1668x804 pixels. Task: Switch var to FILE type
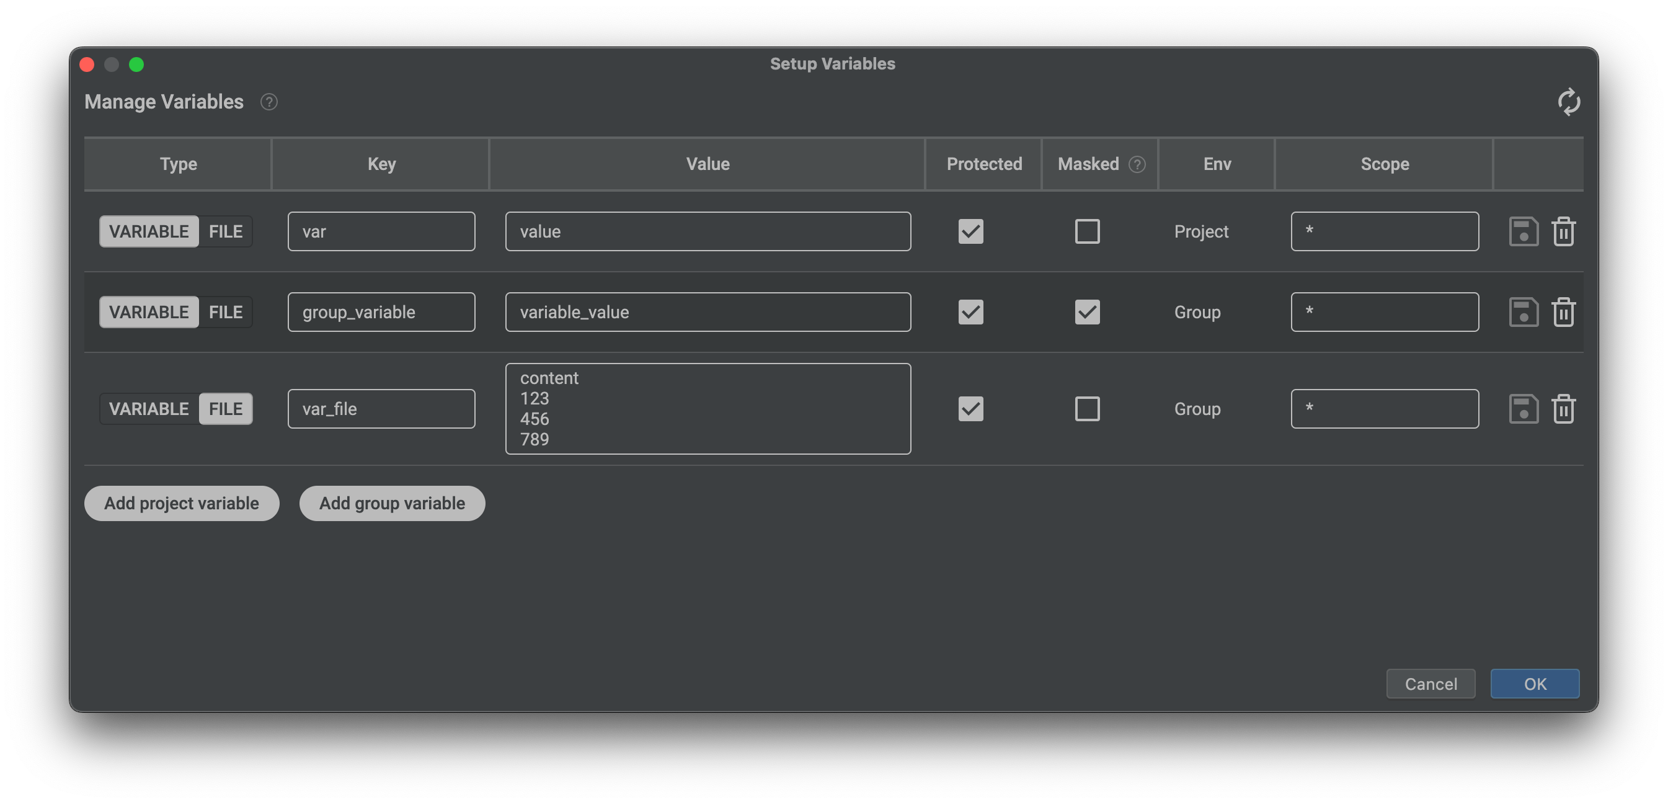pos(224,231)
